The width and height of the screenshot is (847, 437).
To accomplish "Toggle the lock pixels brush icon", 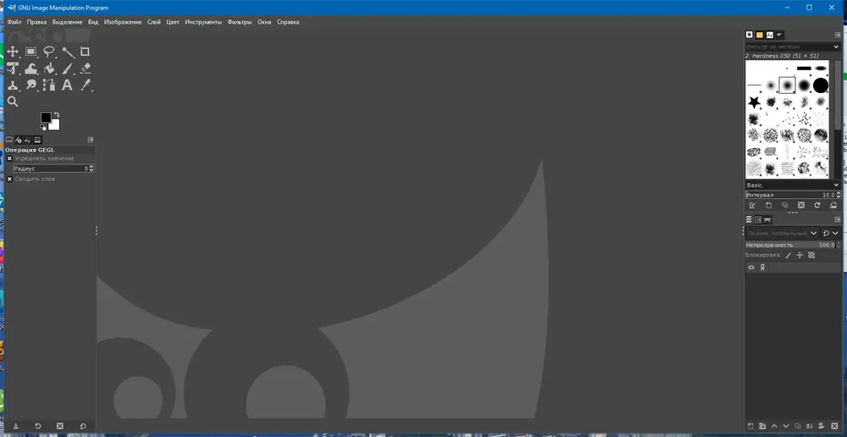I will click(x=788, y=255).
